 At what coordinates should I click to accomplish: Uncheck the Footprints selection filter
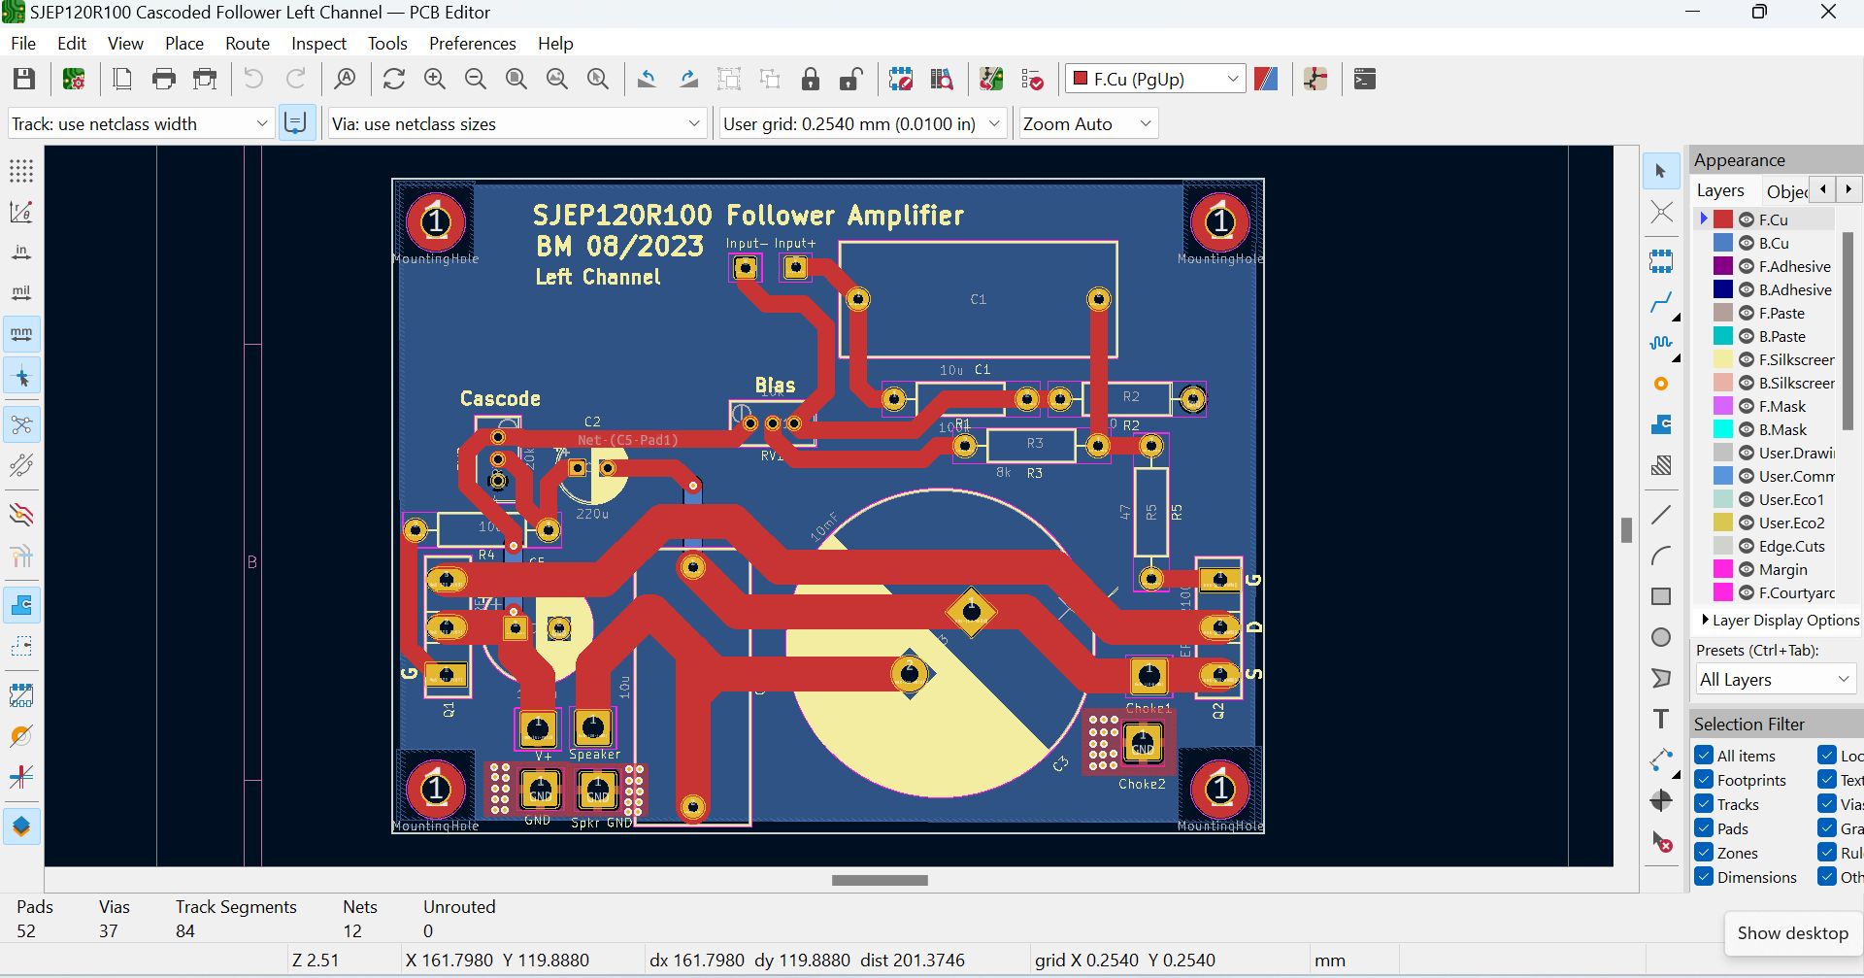click(x=1704, y=779)
